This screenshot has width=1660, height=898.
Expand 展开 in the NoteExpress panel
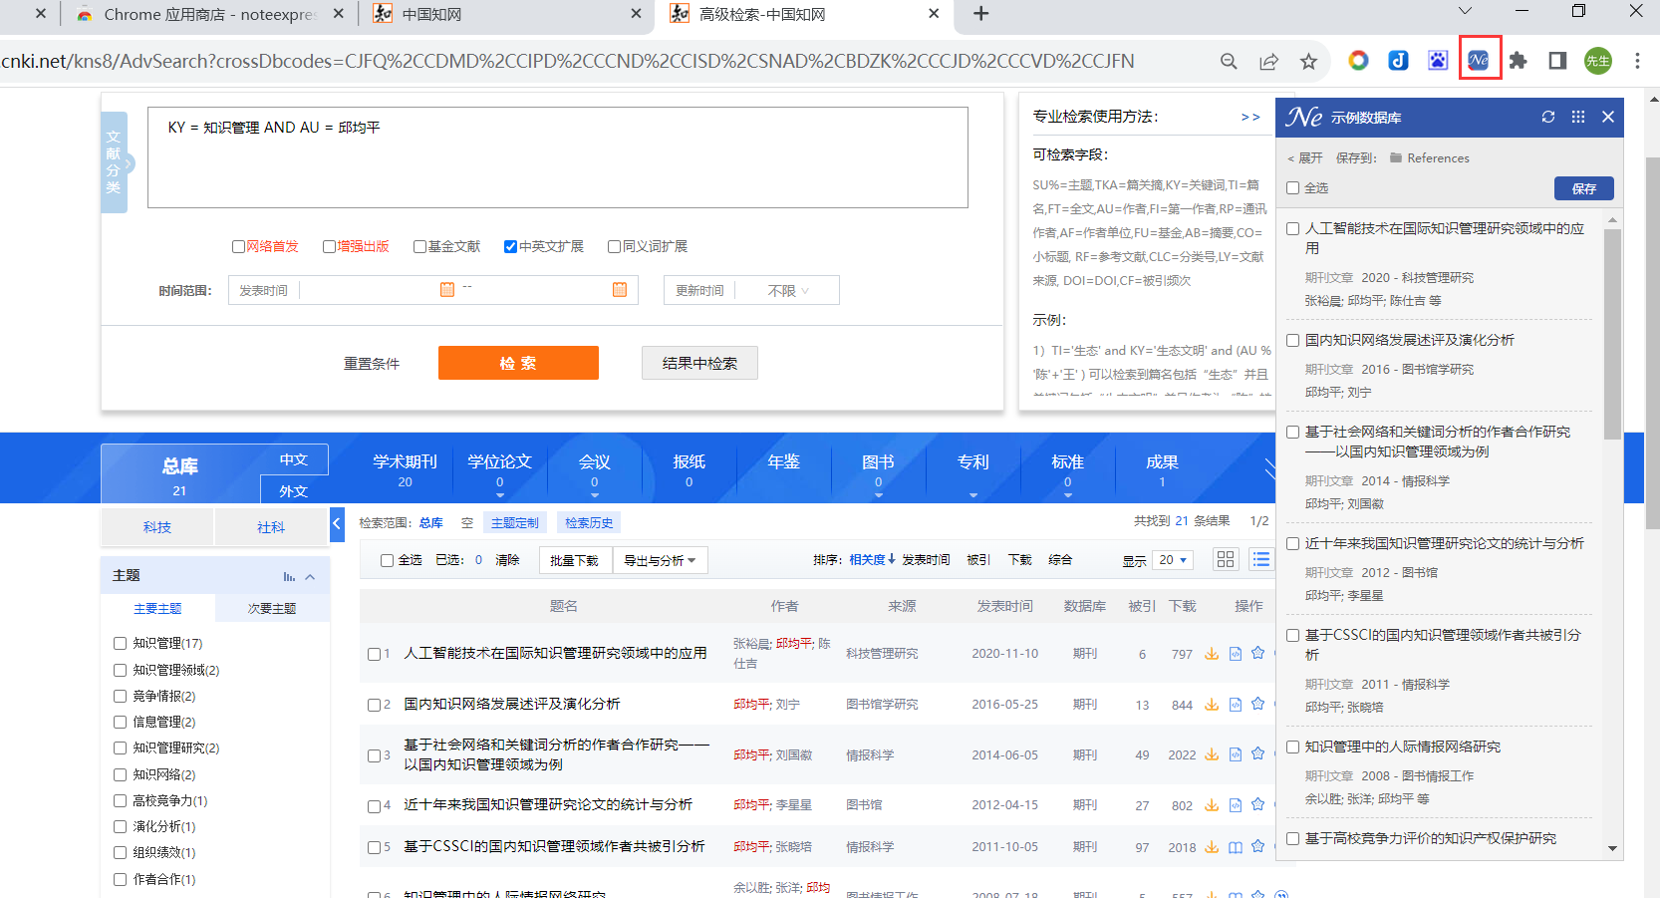(x=1304, y=157)
